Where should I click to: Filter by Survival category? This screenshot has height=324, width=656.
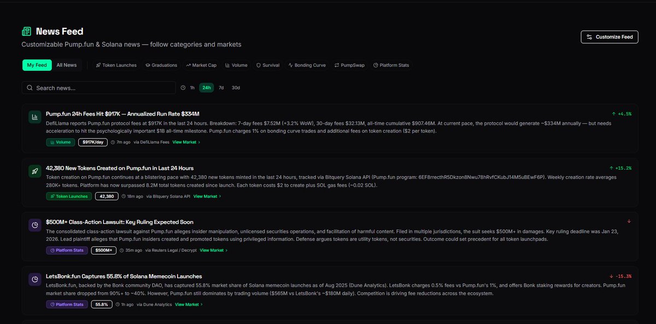[x=268, y=65]
